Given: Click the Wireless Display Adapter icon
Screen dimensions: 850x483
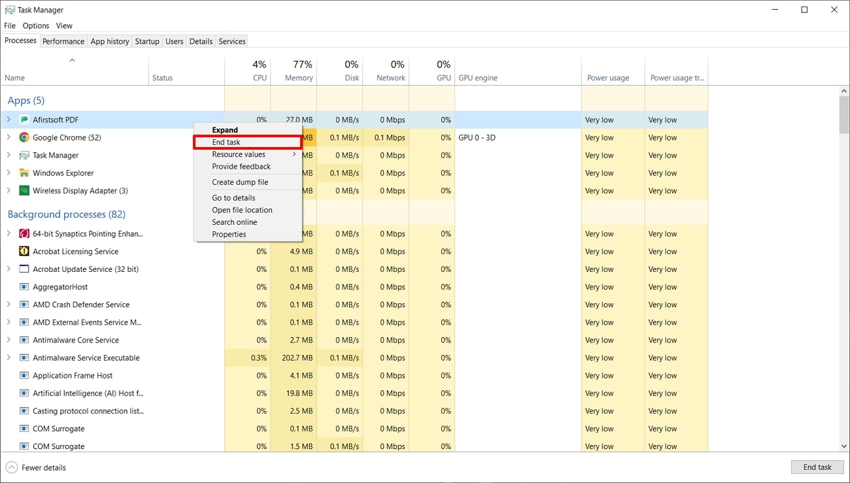Looking at the screenshot, I should [x=24, y=190].
